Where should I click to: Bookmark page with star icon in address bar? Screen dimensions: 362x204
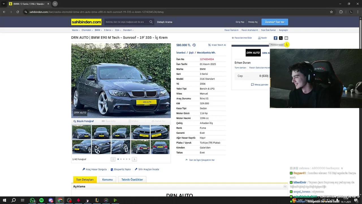(x=331, y=12)
